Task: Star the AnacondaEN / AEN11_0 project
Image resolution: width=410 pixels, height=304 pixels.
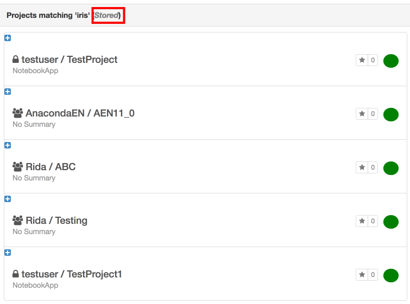Action: click(x=362, y=114)
